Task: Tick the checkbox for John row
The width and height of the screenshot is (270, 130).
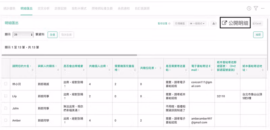Action: point(6,108)
